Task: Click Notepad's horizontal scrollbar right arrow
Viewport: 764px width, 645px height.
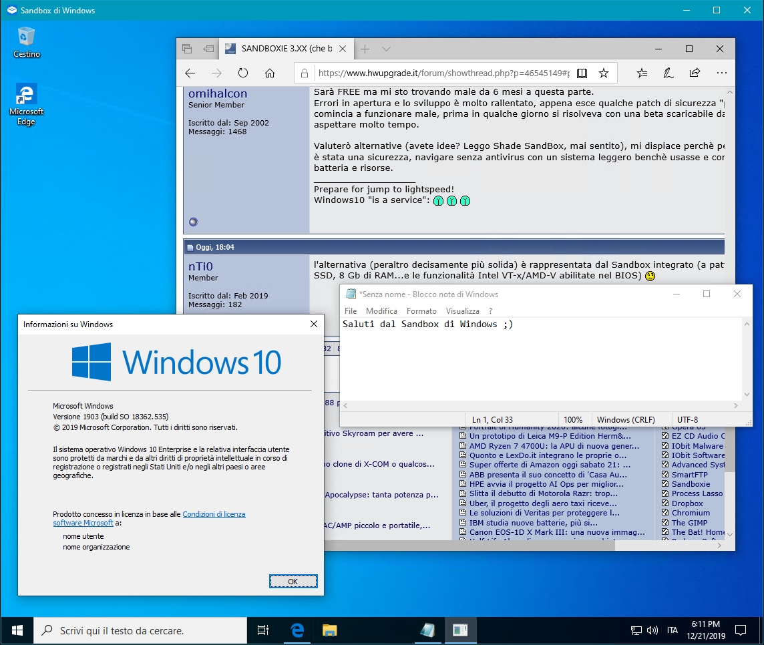Action: click(736, 405)
